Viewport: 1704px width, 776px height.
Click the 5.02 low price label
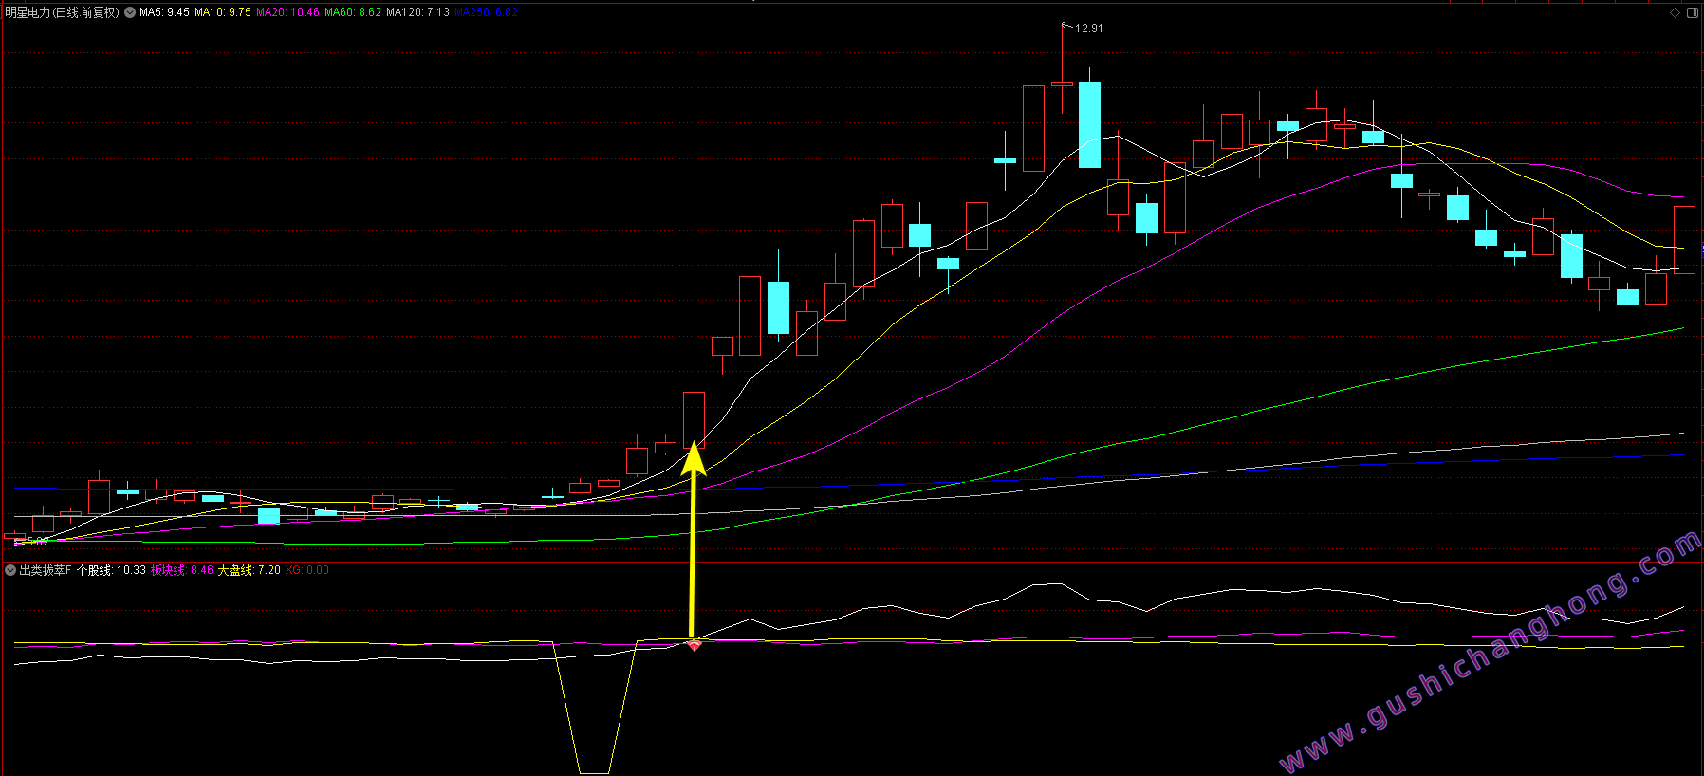click(x=37, y=542)
